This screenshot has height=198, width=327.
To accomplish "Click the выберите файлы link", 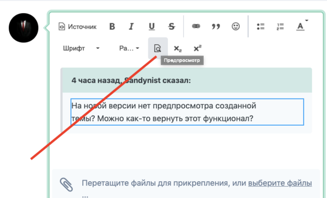I will 280,183.
